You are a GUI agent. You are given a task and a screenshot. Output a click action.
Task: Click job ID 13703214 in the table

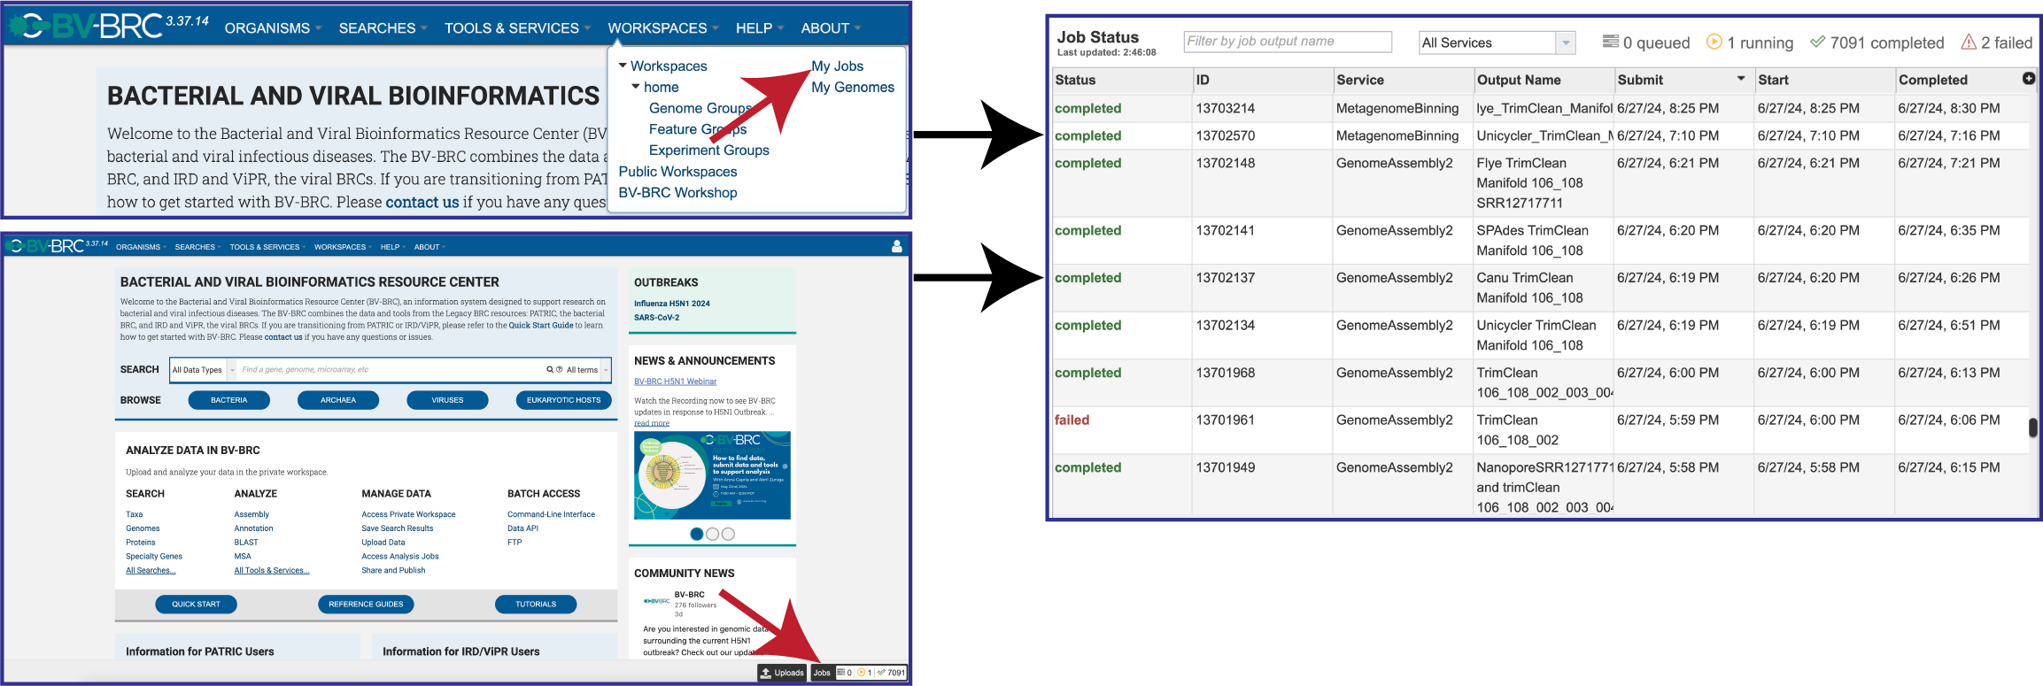click(x=1226, y=108)
